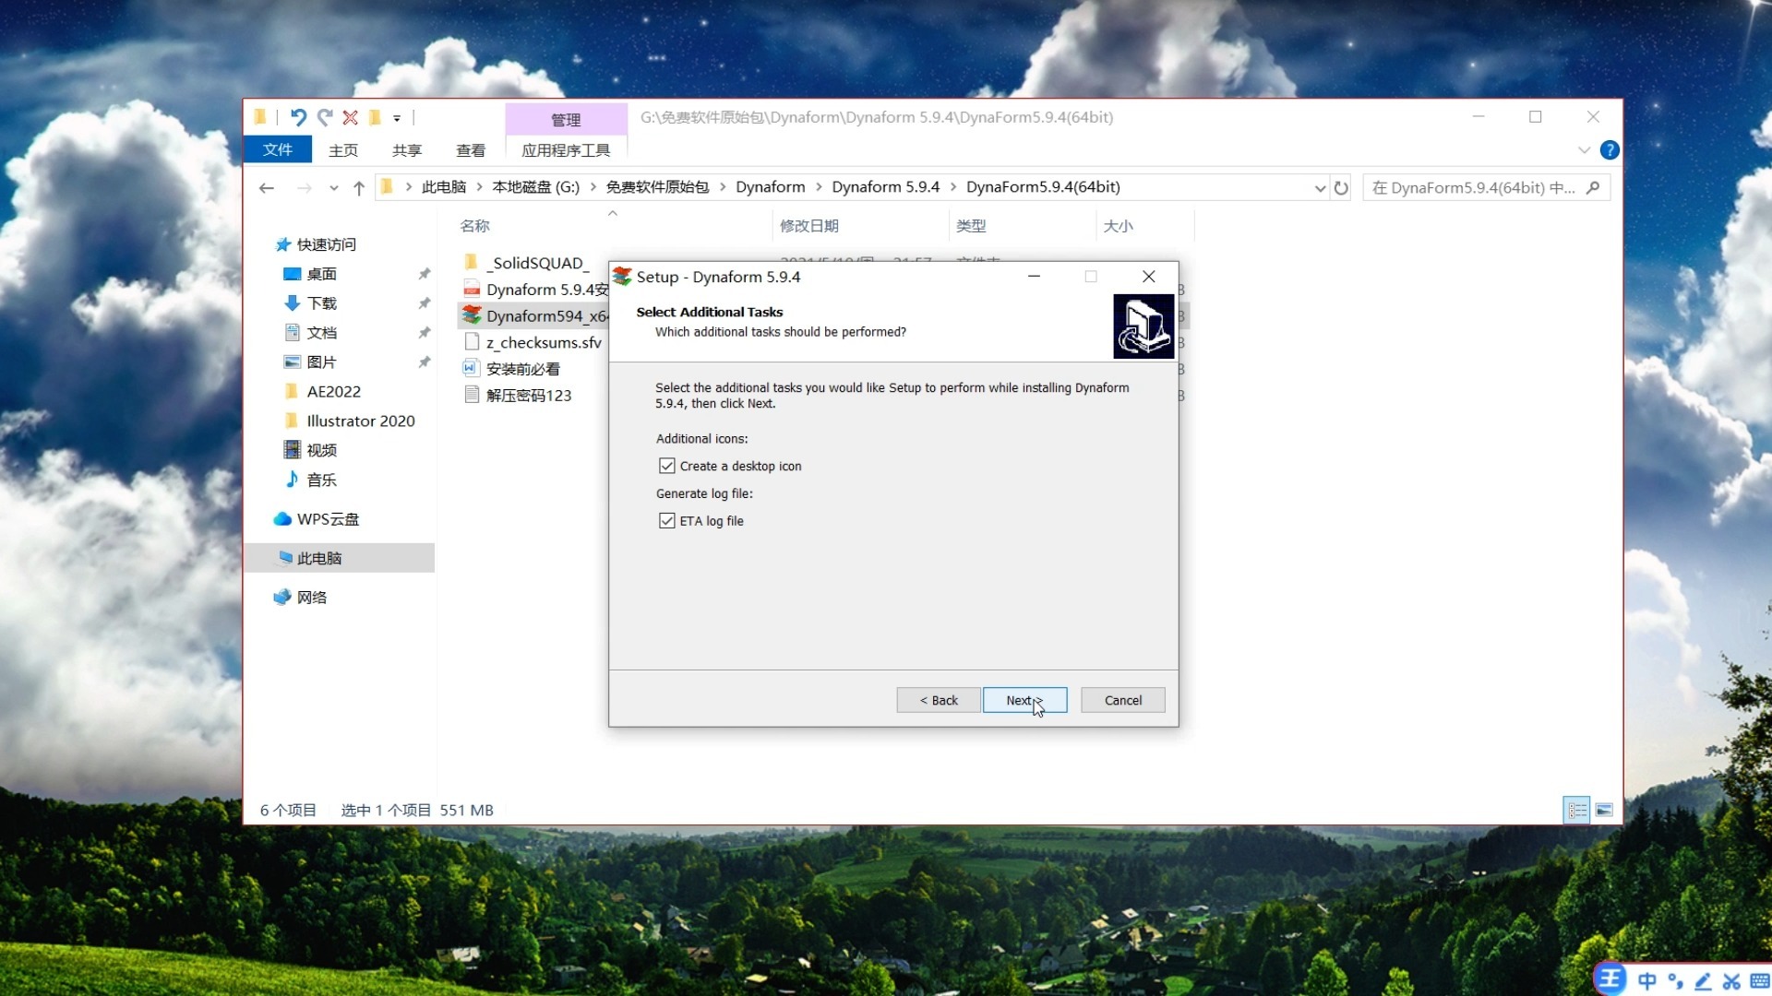Select 网络 in navigation pane

pos(311,598)
